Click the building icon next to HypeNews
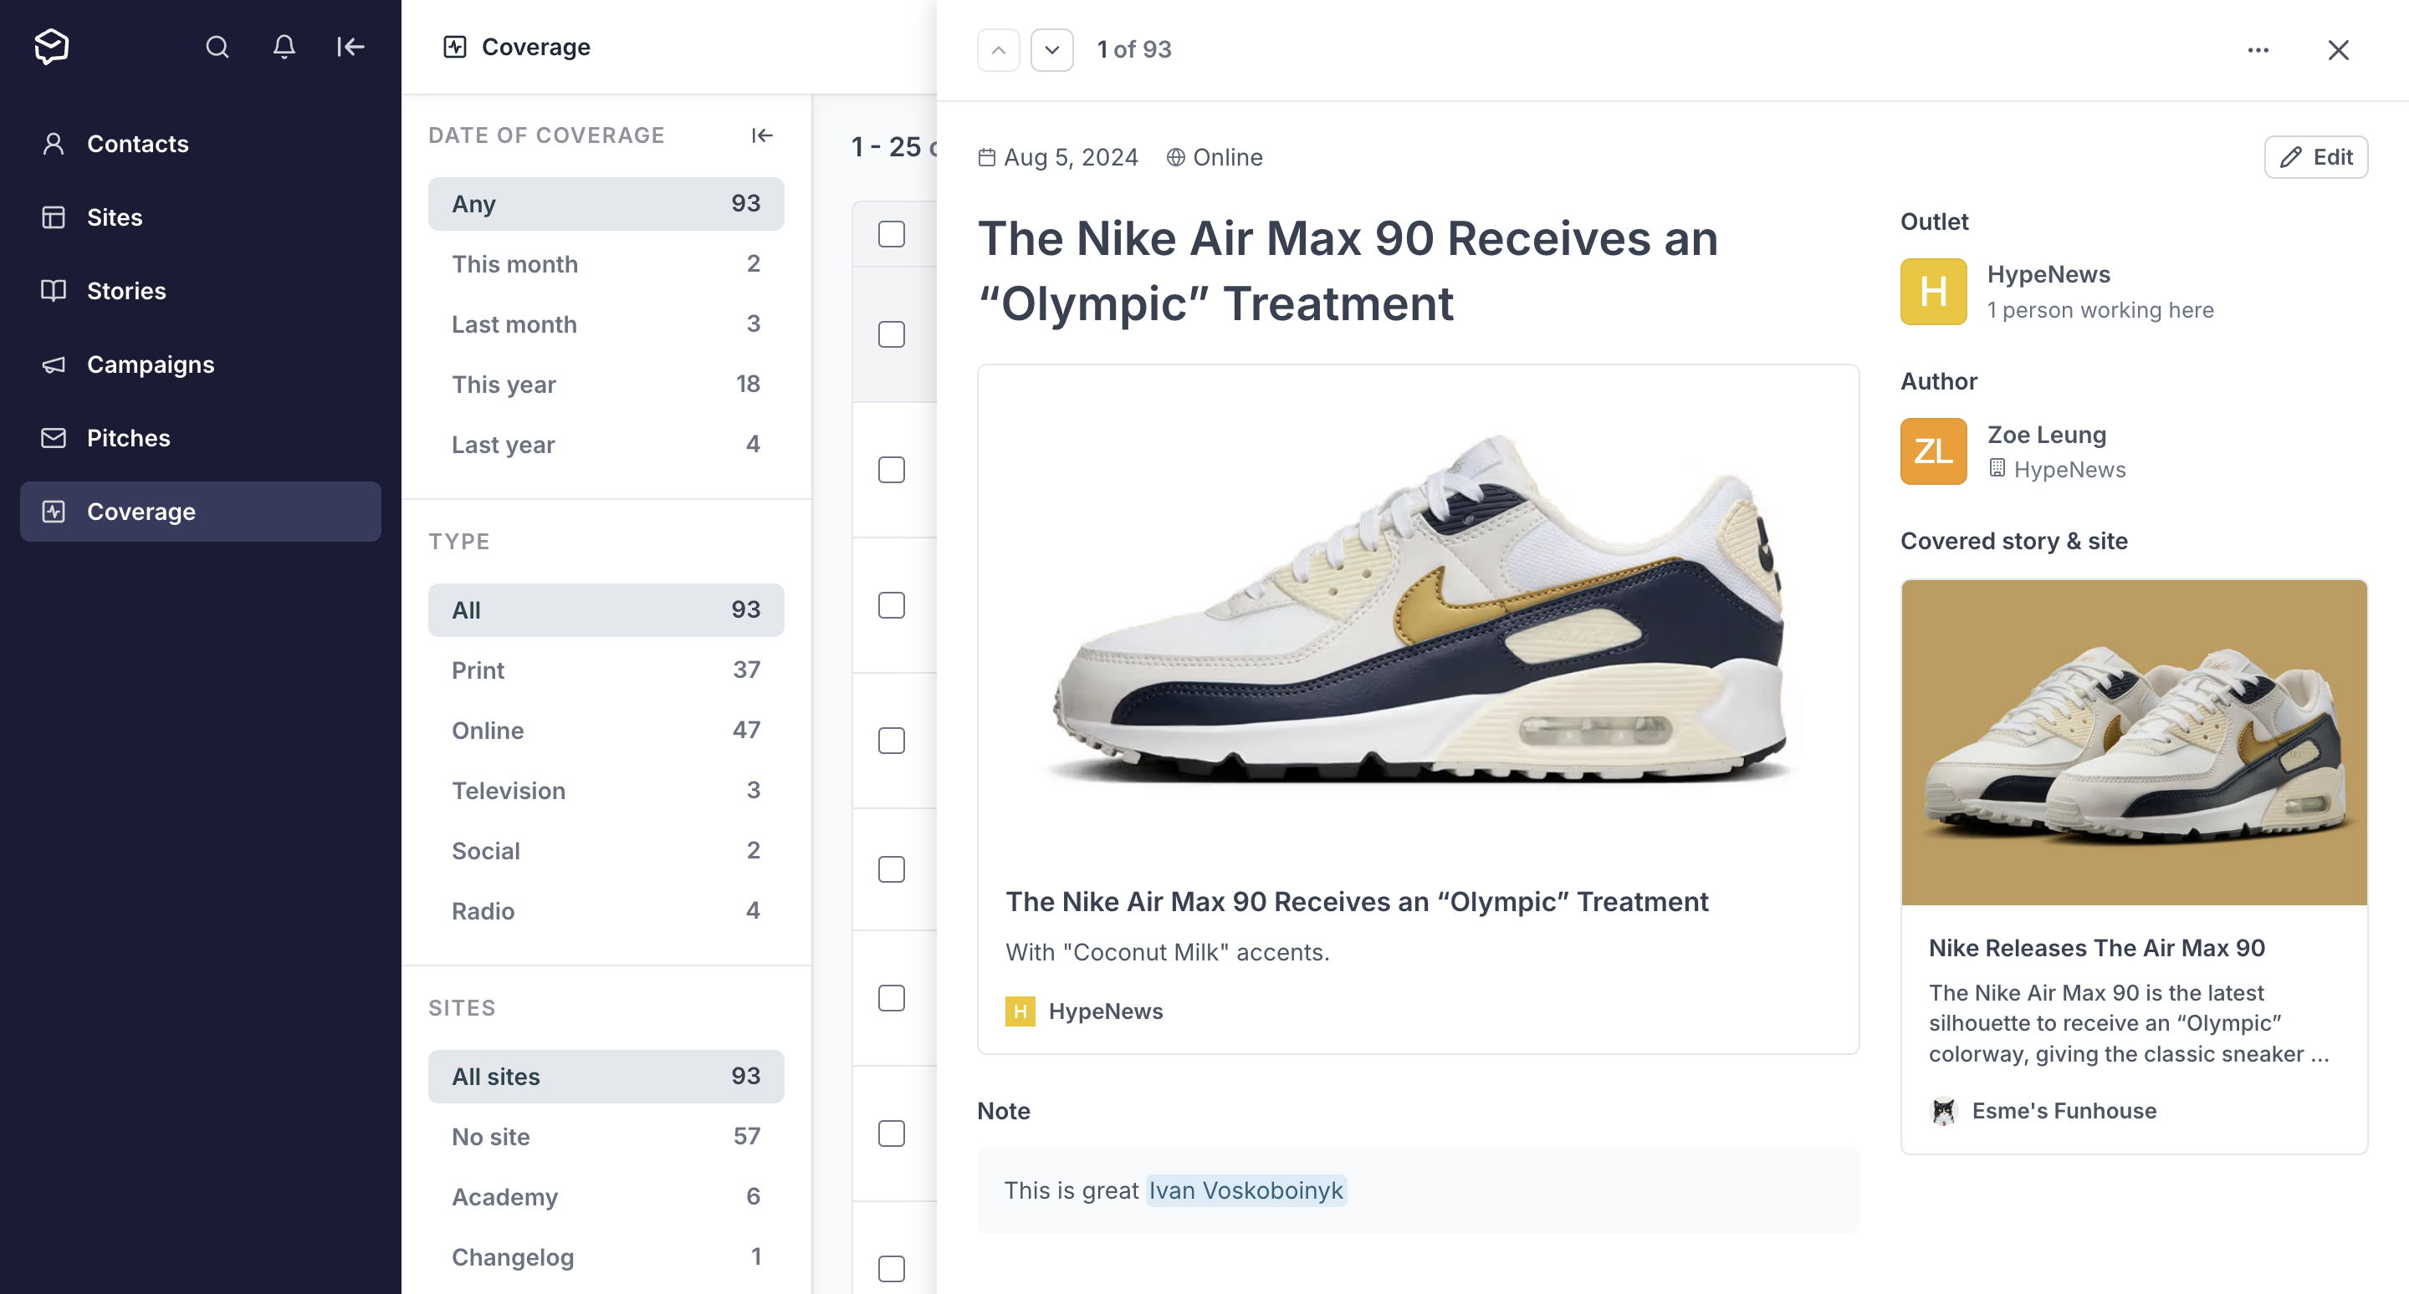The width and height of the screenshot is (2409, 1294). click(1997, 469)
